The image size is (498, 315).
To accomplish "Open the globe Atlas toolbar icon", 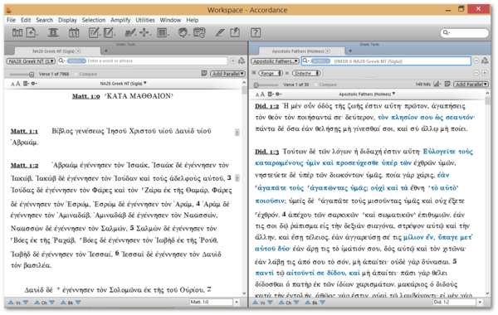I will (x=183, y=32).
